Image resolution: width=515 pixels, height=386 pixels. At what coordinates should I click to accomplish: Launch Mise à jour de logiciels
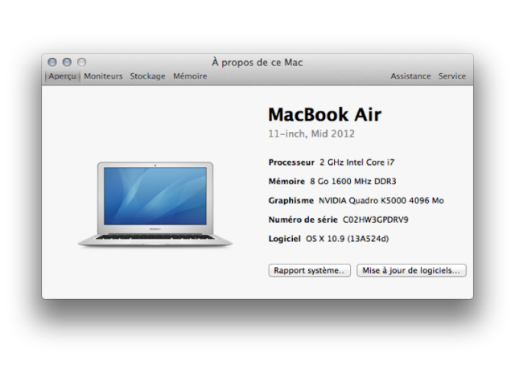click(411, 270)
